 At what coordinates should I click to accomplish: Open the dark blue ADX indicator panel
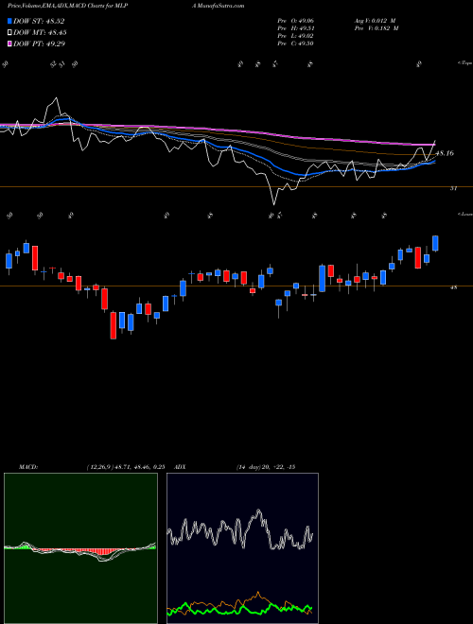click(242, 548)
